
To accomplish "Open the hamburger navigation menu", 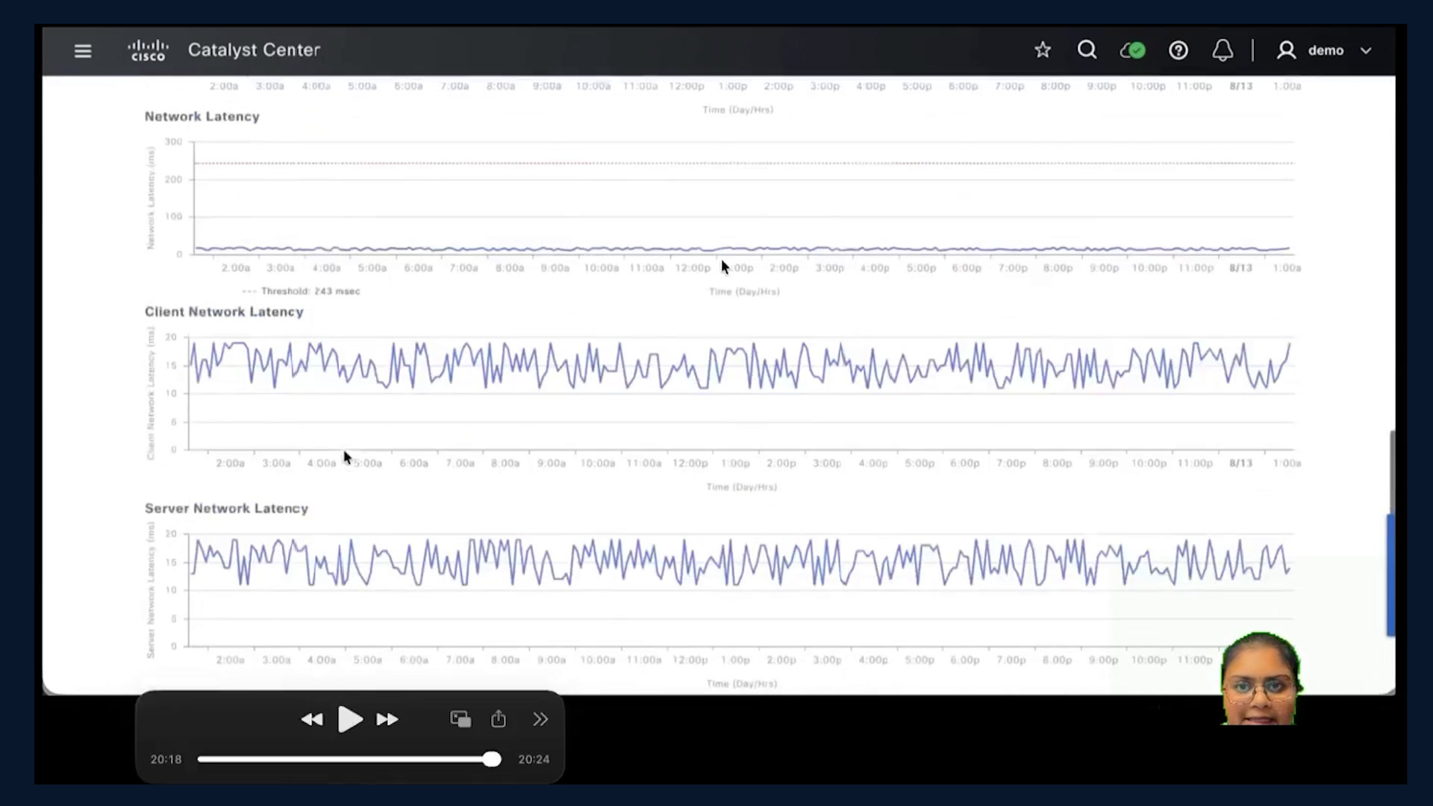I will 83,51.
